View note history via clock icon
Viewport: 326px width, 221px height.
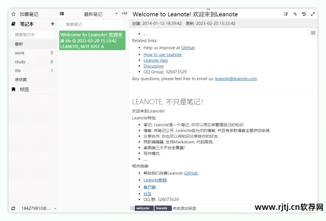pyautogui.click(x=304, y=14)
